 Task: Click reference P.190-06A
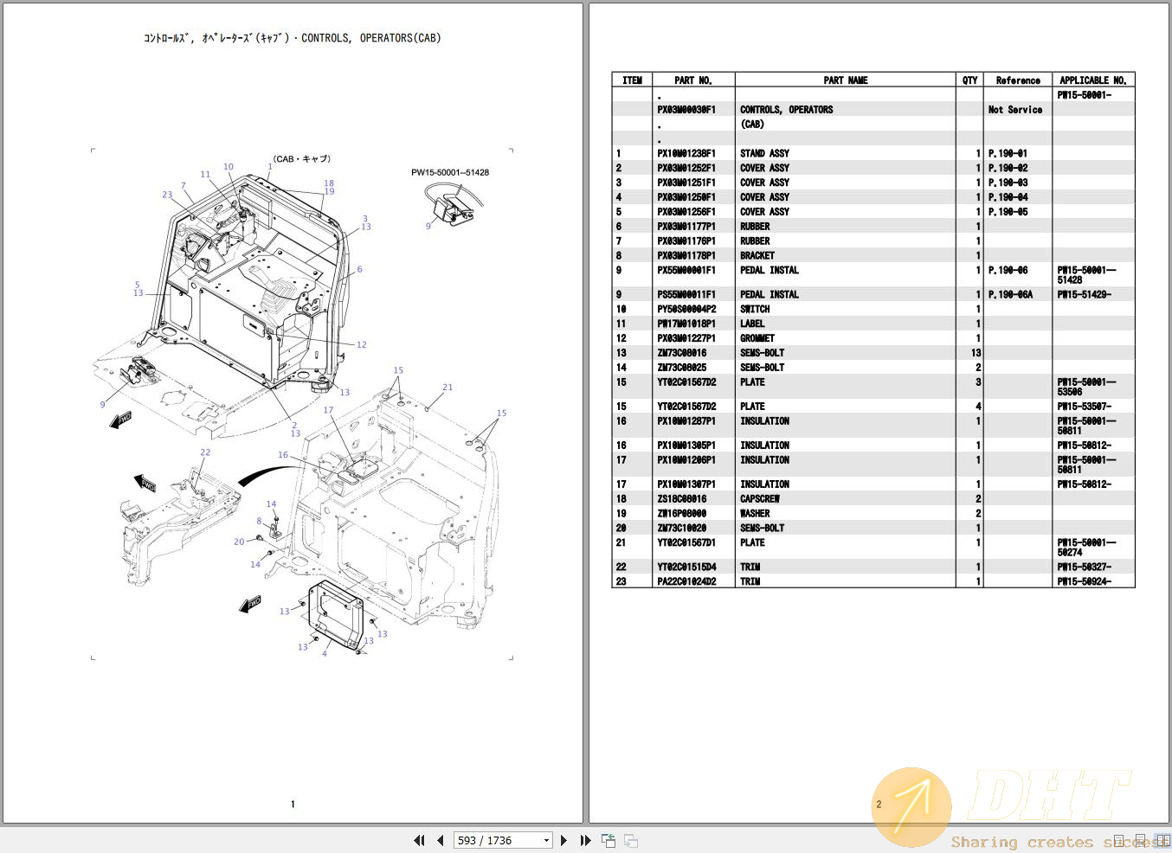1011,295
